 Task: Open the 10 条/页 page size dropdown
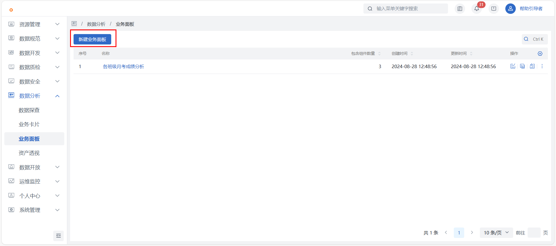496,233
